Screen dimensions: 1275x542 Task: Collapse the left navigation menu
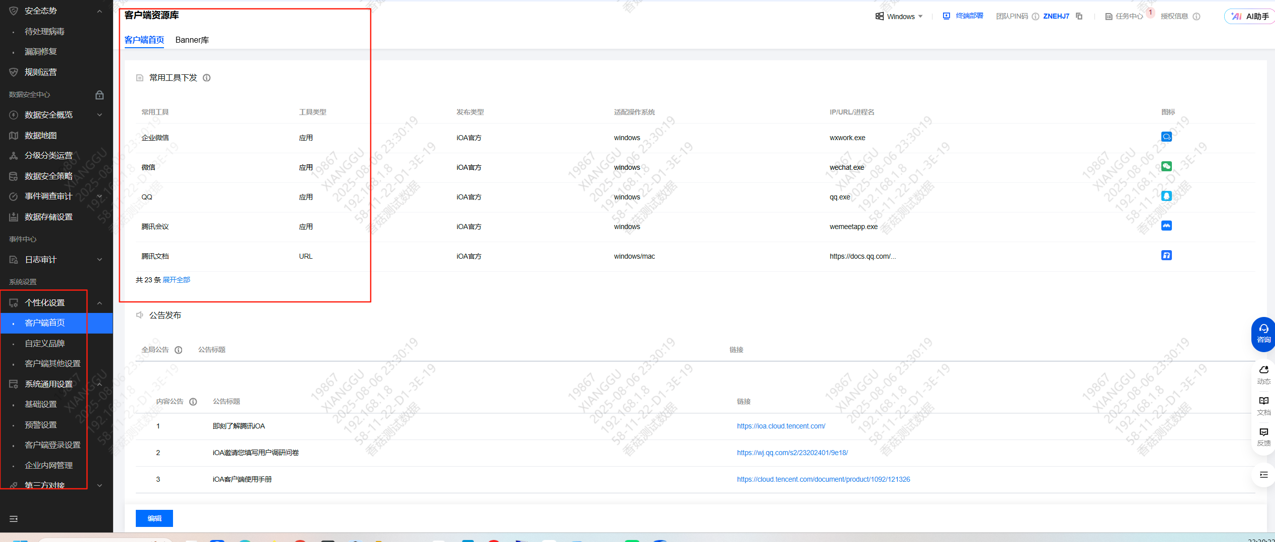pos(14,519)
